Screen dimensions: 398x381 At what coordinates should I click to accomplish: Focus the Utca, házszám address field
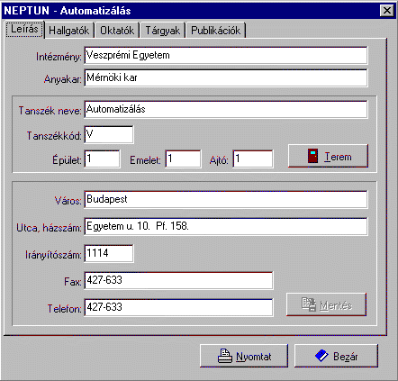point(226,226)
